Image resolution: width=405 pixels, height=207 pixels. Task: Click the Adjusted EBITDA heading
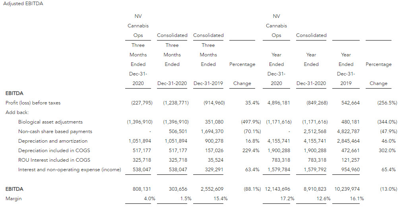click(x=23, y=4)
